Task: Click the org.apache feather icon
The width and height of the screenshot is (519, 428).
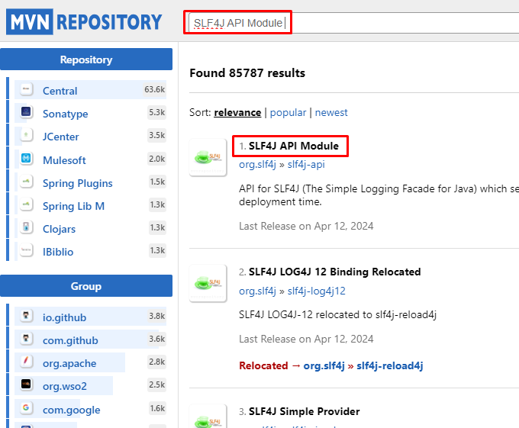Action: (26, 362)
